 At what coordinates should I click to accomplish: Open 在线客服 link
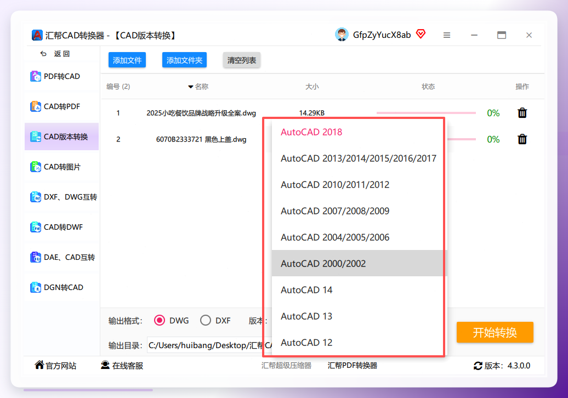(x=128, y=366)
